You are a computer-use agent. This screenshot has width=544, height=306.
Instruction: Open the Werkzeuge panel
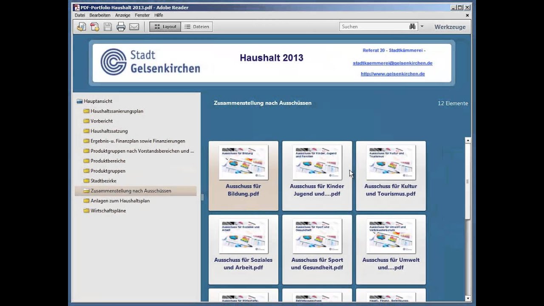pos(450,27)
